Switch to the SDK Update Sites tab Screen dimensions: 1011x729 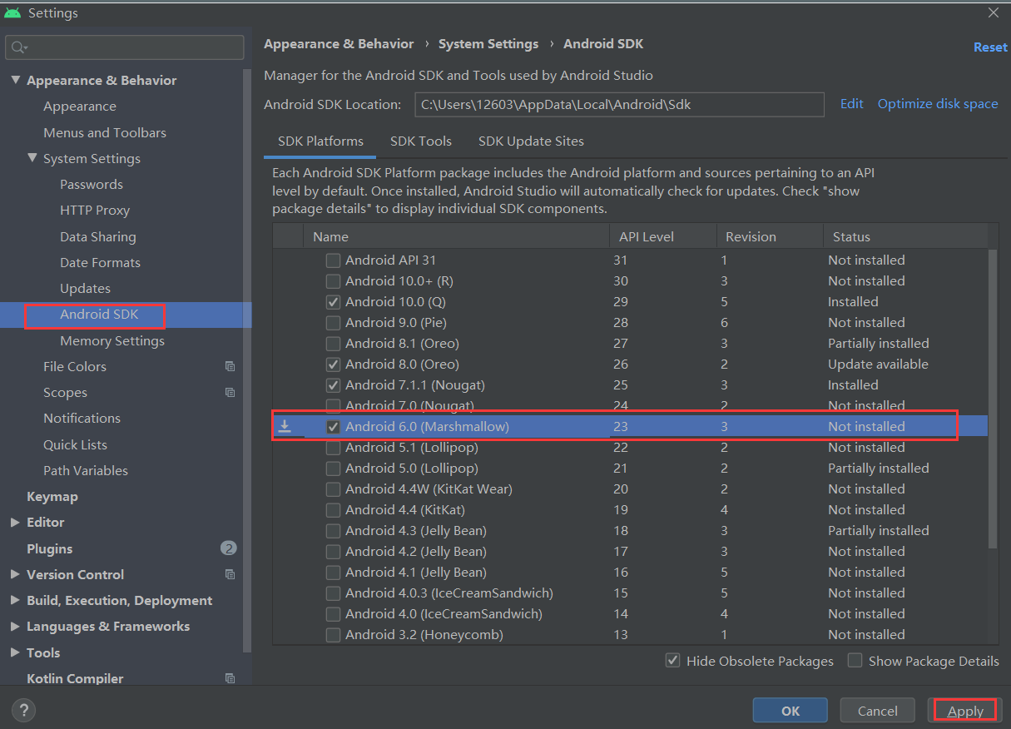[x=531, y=141]
